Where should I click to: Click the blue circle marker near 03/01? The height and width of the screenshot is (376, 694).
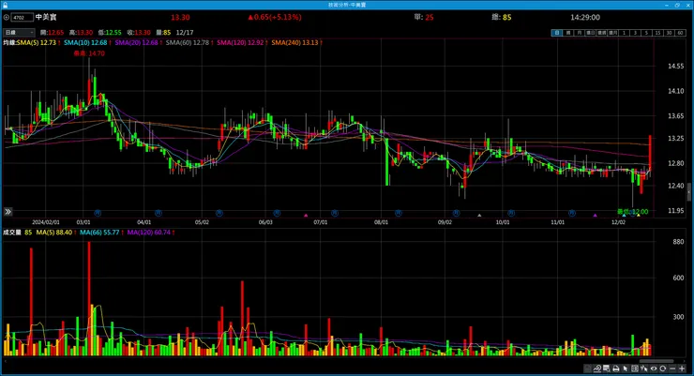[98, 213]
